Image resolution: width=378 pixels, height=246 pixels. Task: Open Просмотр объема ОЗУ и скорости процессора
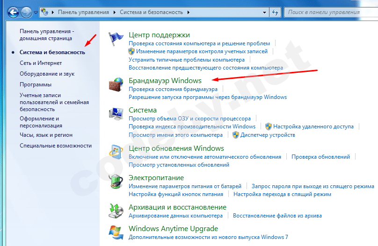click(x=189, y=119)
